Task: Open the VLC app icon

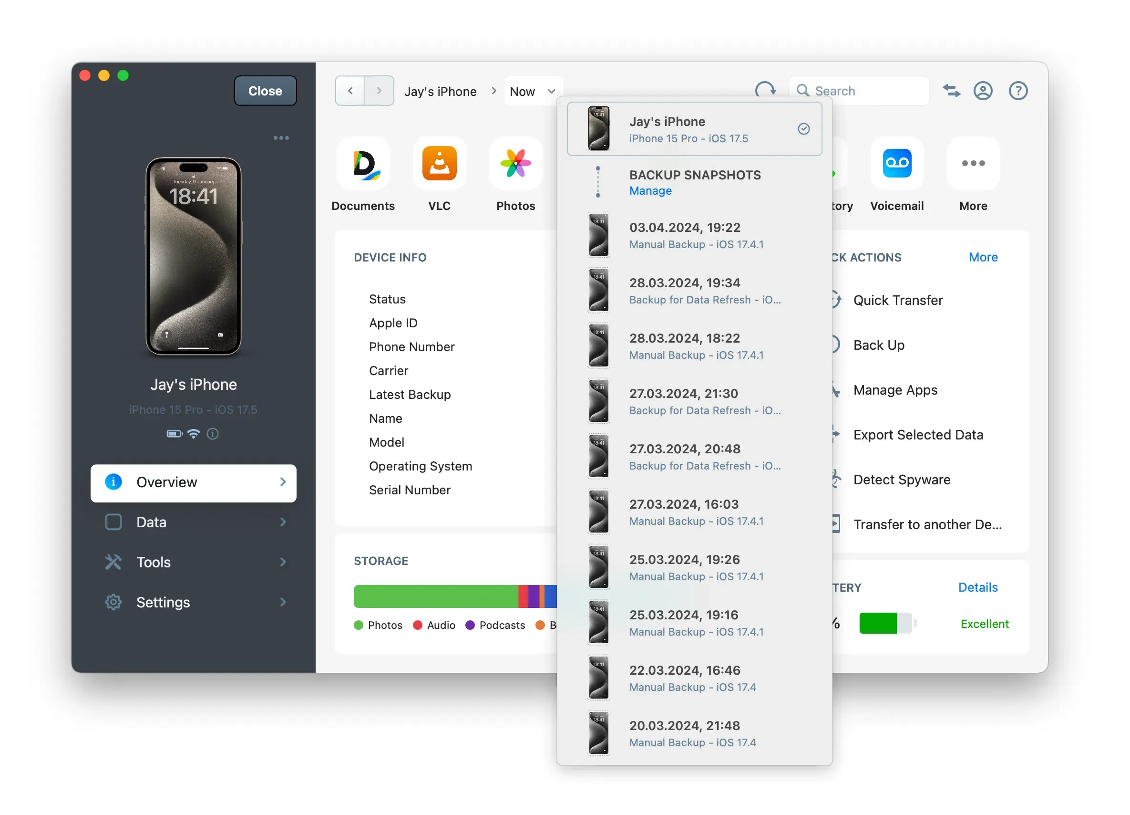Action: coord(439,164)
